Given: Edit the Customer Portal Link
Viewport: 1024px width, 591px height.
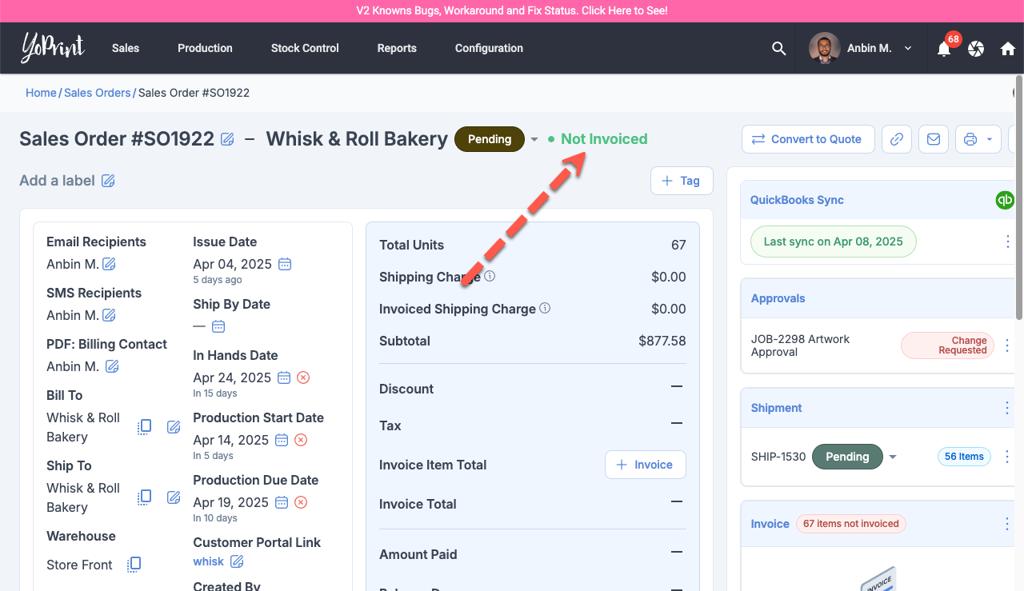Looking at the screenshot, I should (237, 561).
